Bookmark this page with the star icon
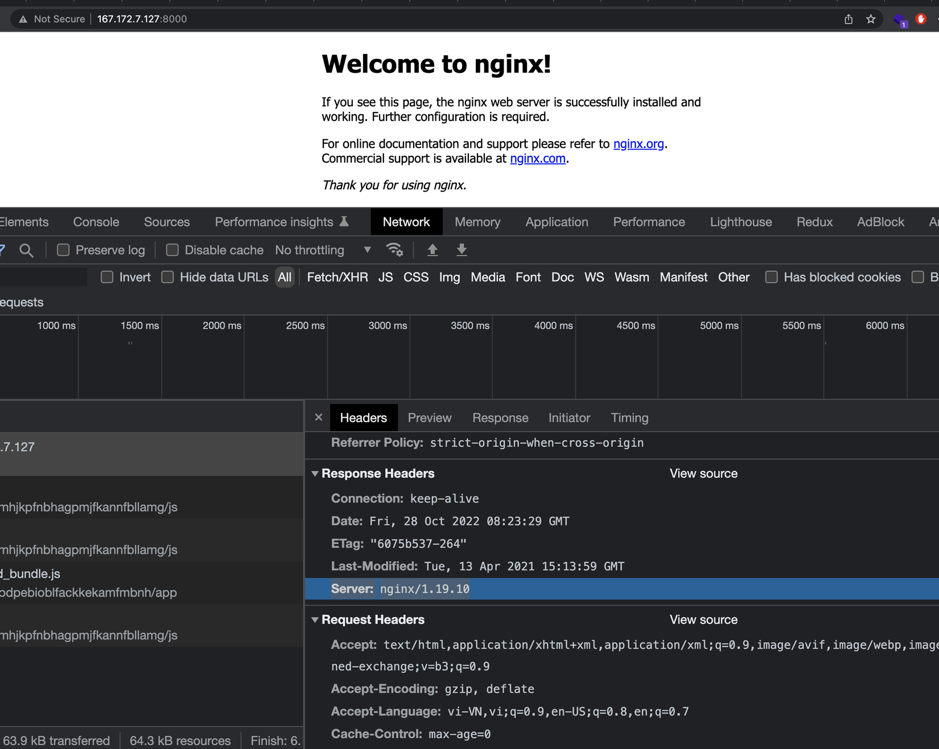Image resolution: width=939 pixels, height=749 pixels. 871,19
